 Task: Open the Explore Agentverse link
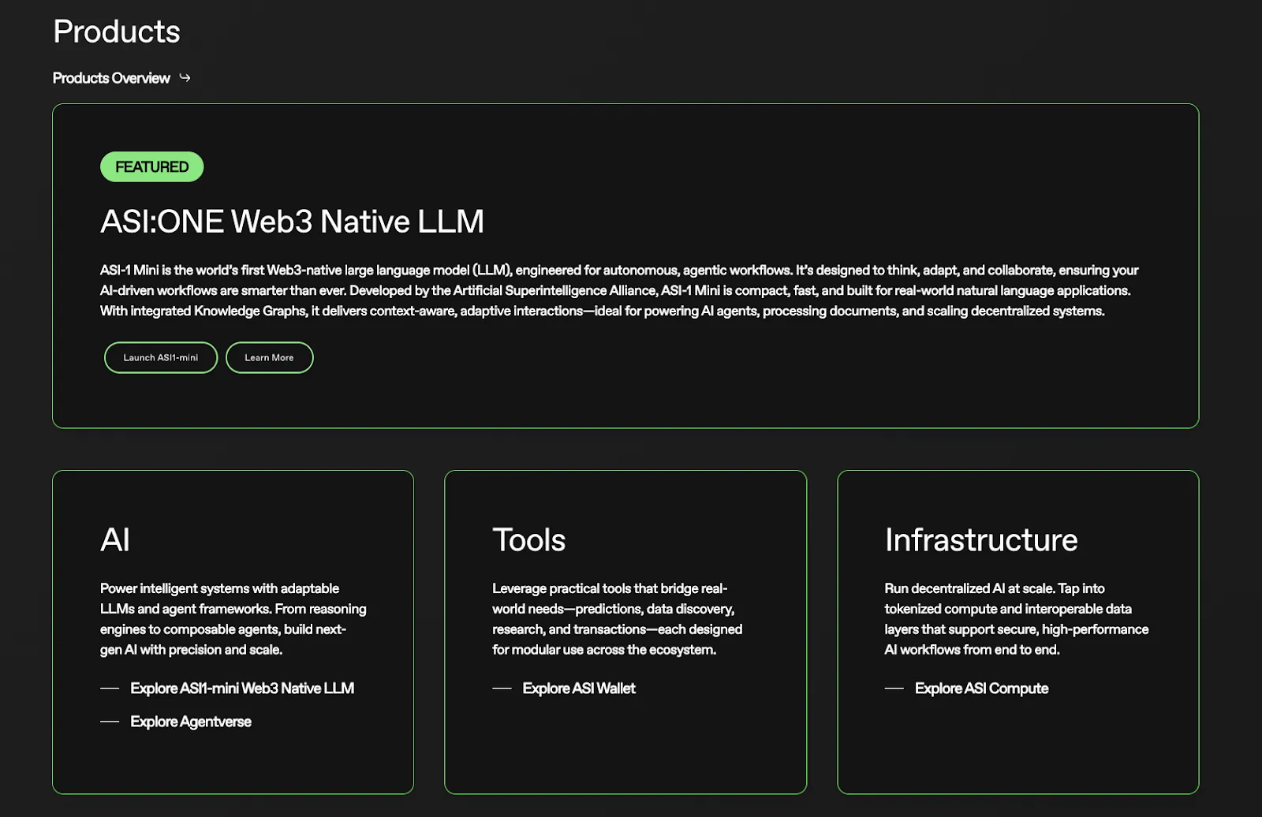coord(191,722)
